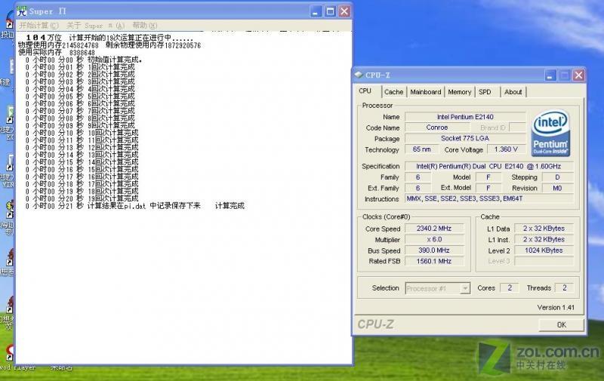Click the Rated FSB 1560.1 MHz value

433,261
